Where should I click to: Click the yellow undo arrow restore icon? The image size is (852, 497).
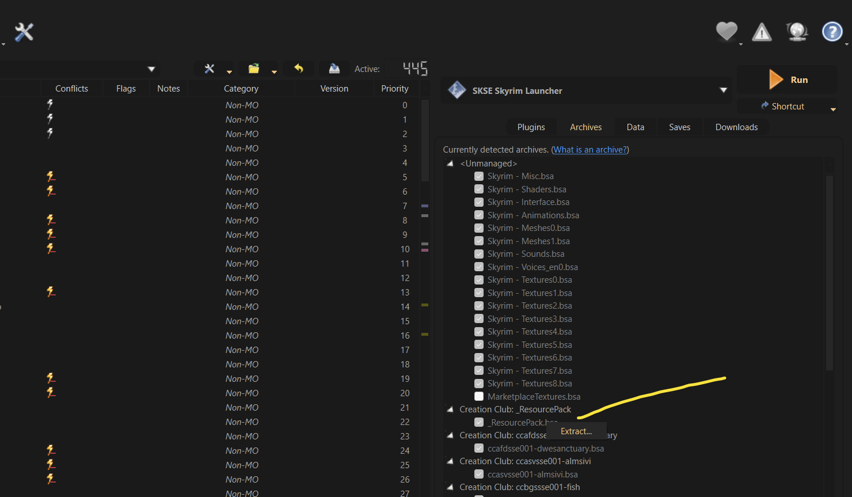298,69
